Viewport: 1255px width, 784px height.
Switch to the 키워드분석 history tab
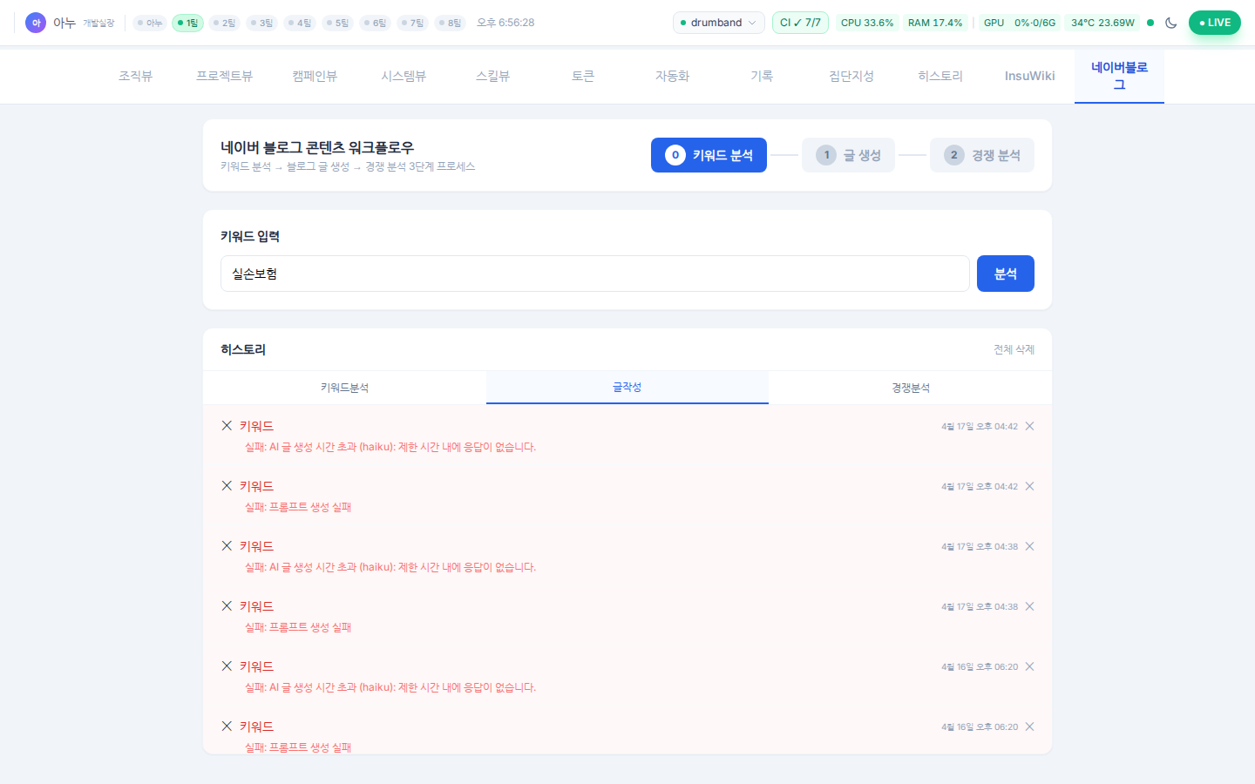(344, 388)
